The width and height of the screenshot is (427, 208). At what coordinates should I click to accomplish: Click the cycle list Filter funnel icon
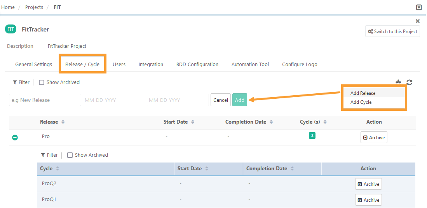click(43, 155)
